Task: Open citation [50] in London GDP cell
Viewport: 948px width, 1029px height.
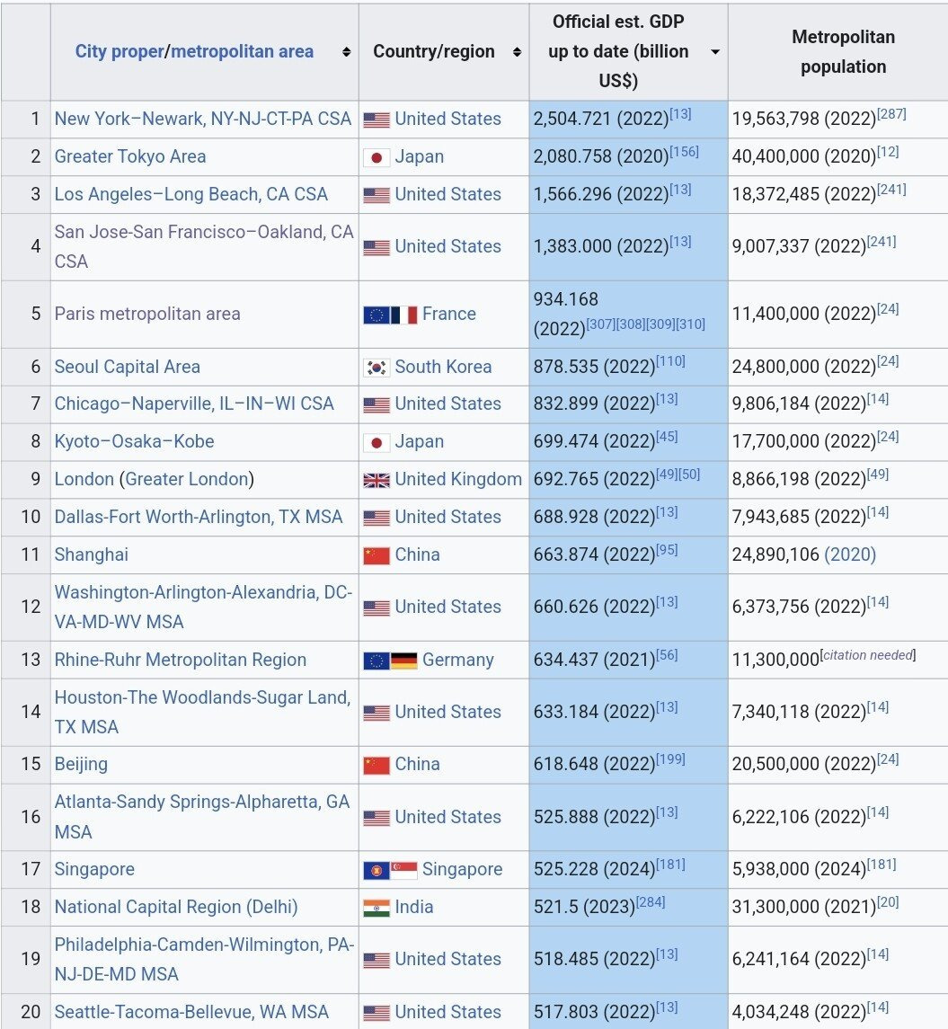Action: click(x=689, y=475)
